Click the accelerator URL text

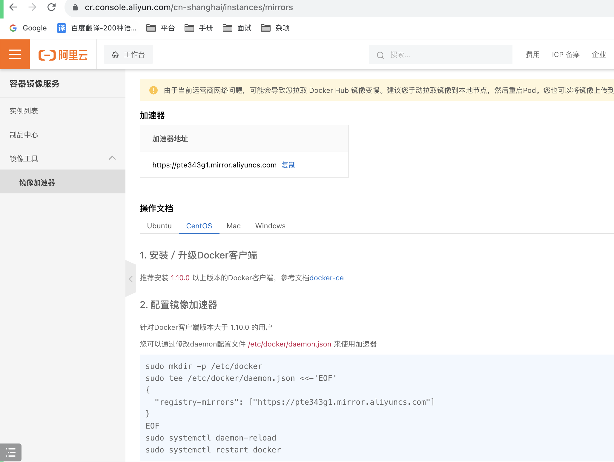[x=214, y=165]
